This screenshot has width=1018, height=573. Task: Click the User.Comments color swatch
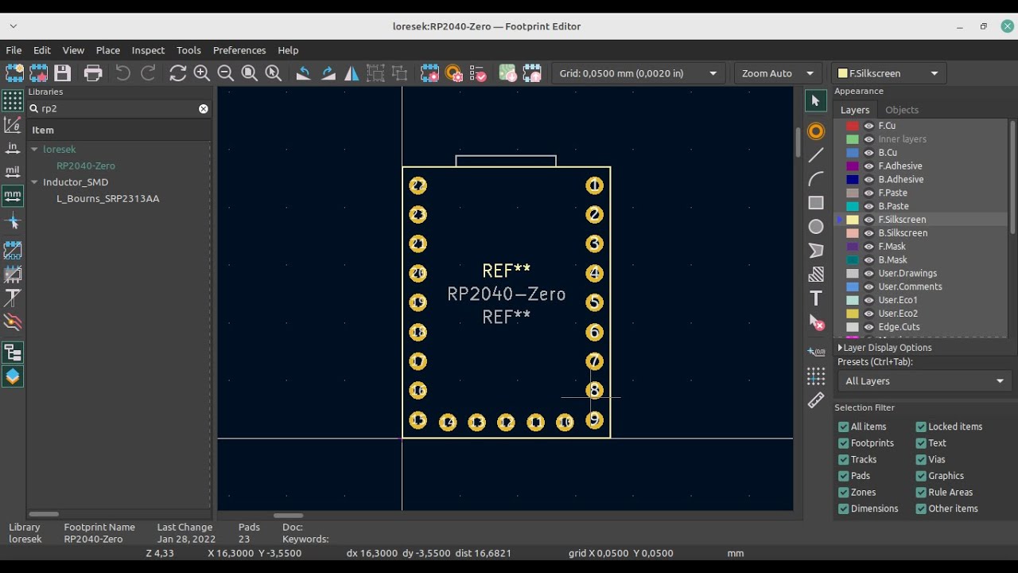853,286
